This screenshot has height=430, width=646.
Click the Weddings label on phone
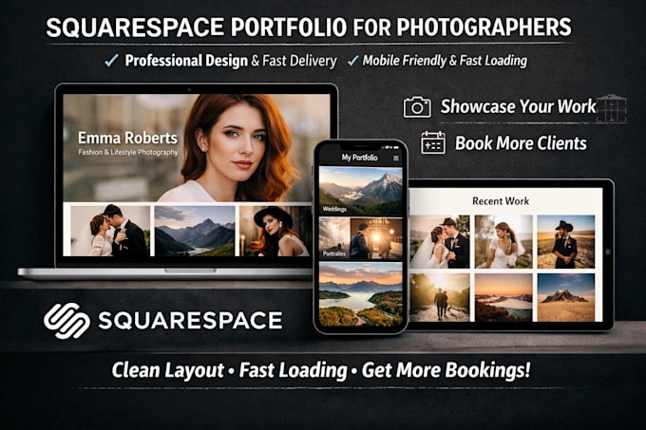[334, 209]
